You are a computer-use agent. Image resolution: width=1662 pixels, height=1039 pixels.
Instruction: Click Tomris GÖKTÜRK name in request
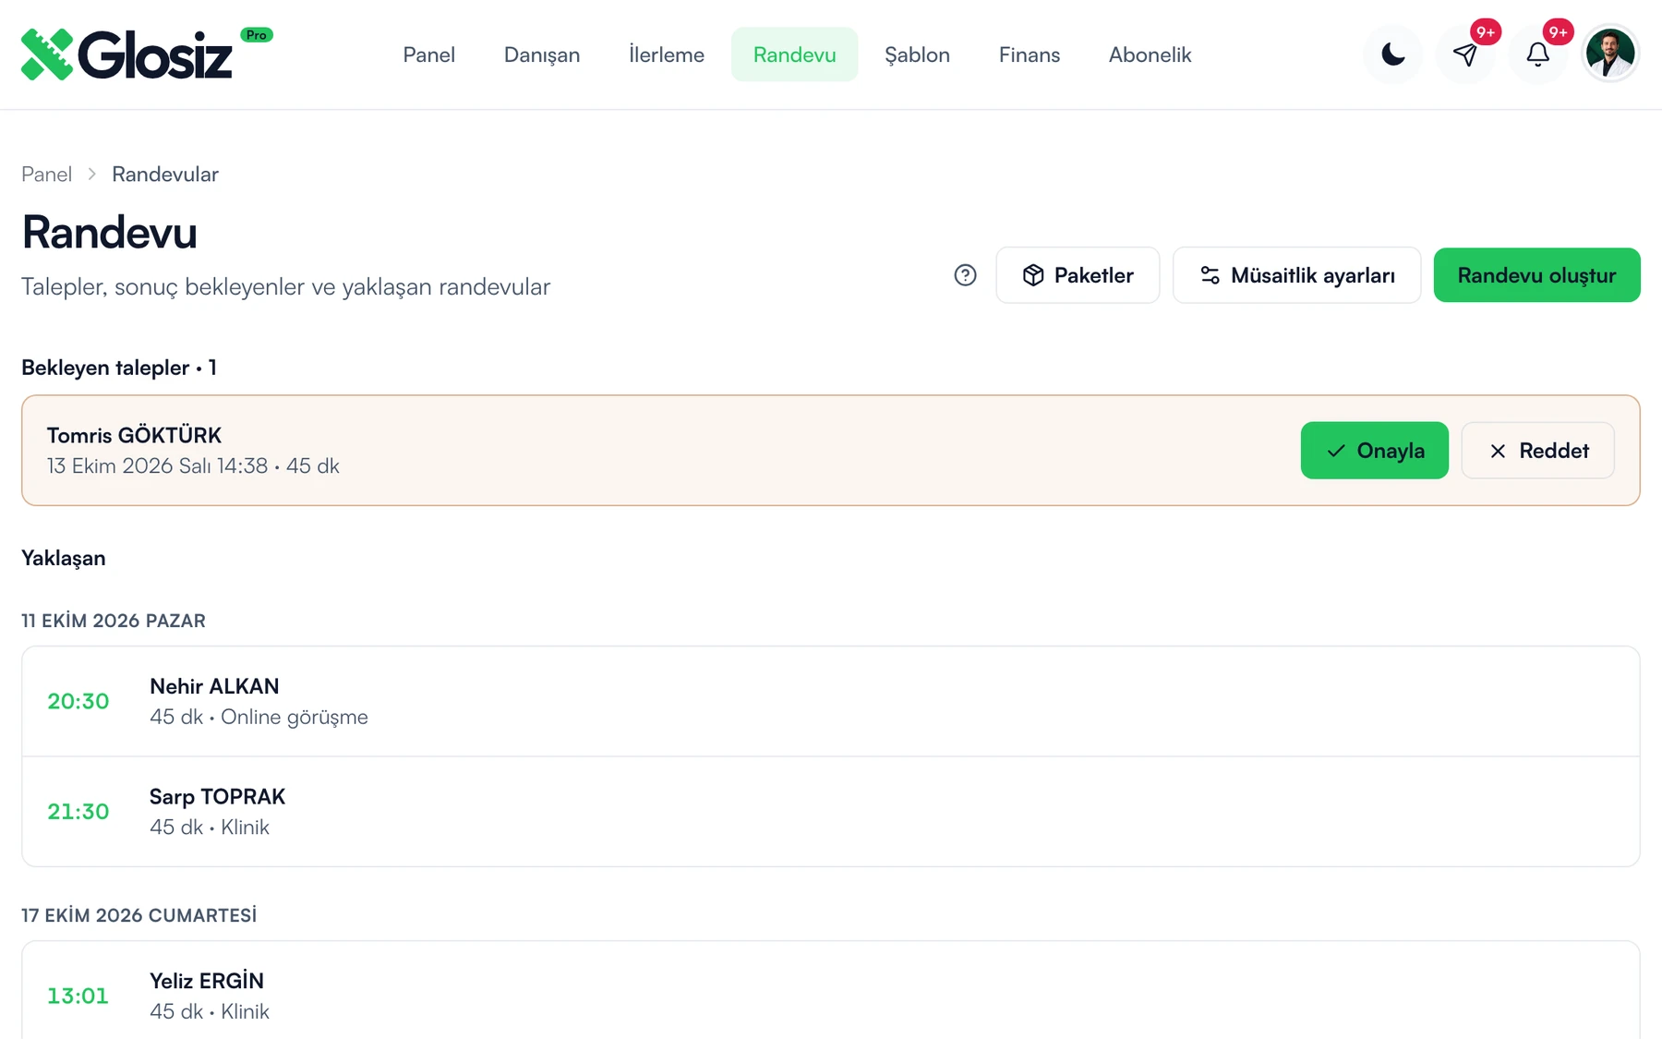tap(134, 435)
